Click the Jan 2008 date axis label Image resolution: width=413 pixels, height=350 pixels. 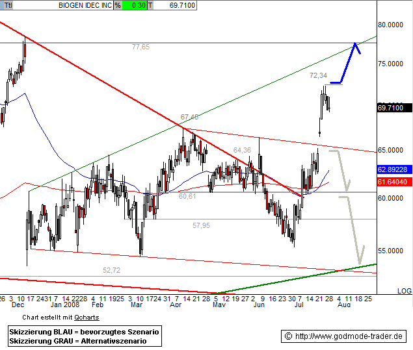click(64, 303)
